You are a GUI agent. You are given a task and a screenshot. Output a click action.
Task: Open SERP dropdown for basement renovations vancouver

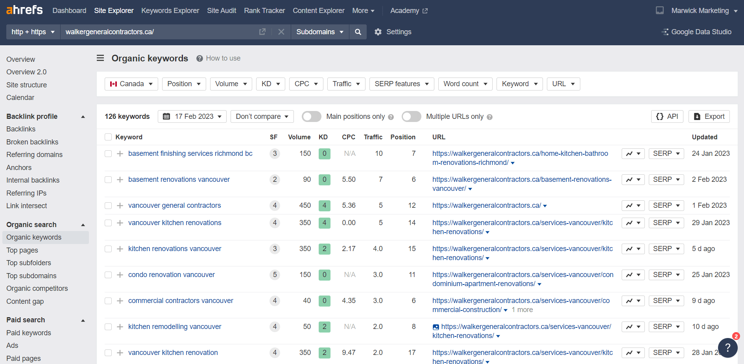point(666,179)
